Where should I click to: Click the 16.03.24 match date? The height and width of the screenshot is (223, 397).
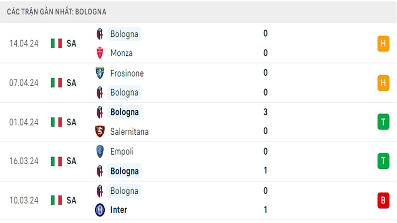[x=24, y=161]
